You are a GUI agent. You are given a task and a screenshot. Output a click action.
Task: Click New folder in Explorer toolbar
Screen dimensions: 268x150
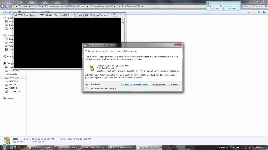click(x=46, y=12)
